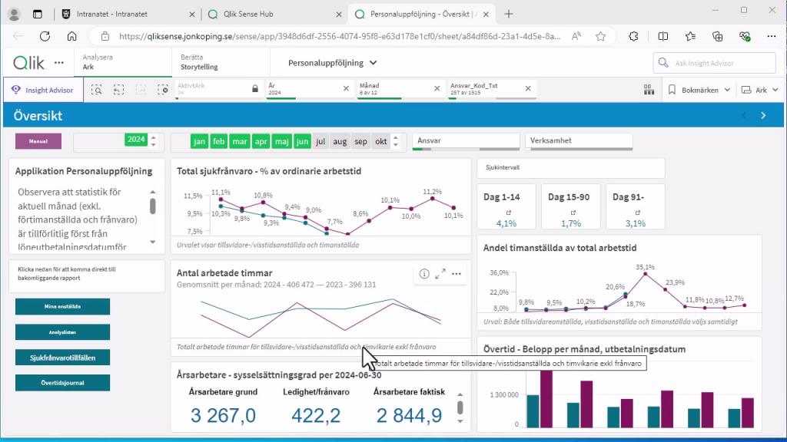This screenshot has width=787, height=442.
Task: Toggle jan month selection
Action: [199, 141]
